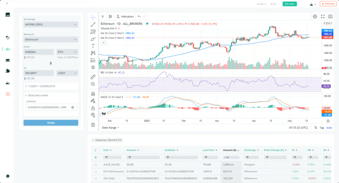Select the text annotation tool

click(x=93, y=46)
